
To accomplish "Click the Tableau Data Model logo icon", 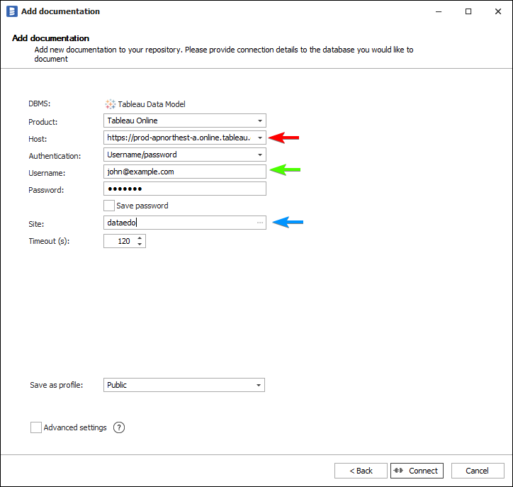I will 110,104.
